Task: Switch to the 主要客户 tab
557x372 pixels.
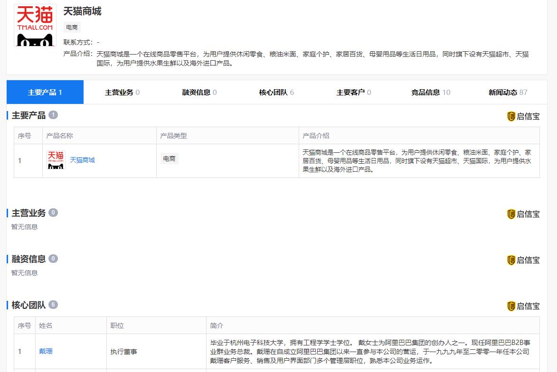Action: click(354, 93)
